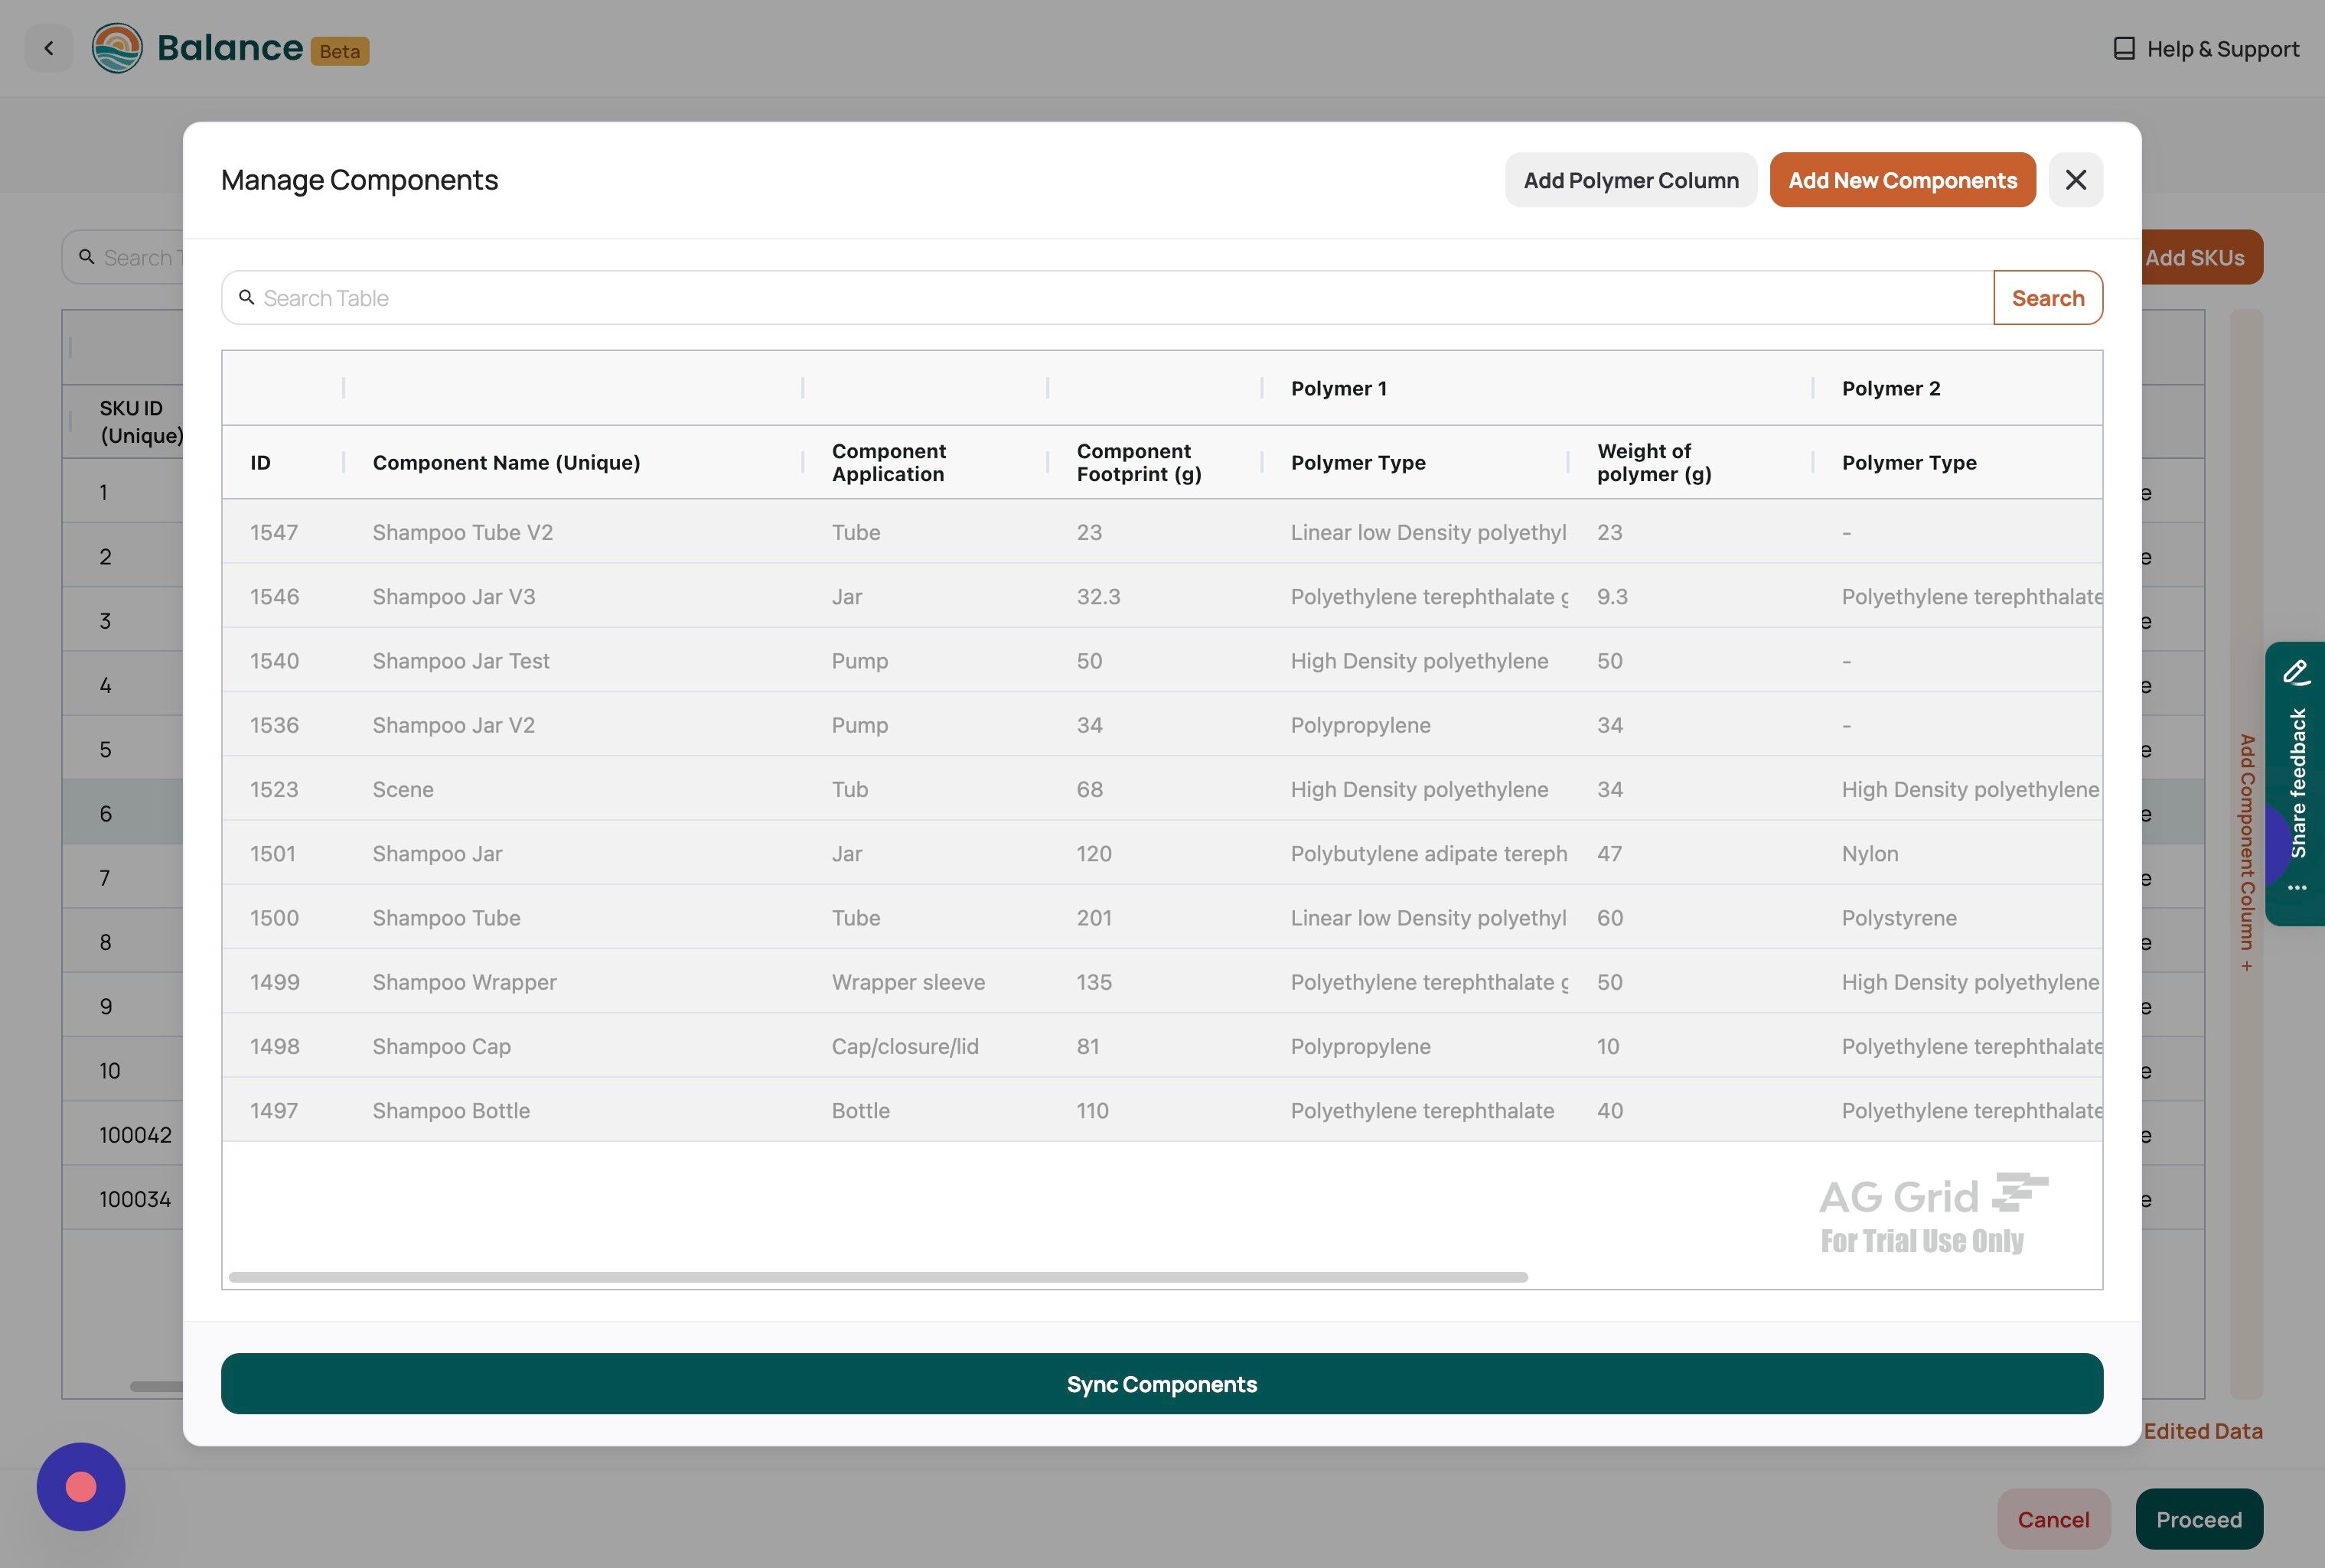Click Add Polymer Column button
2325x1568 pixels.
[1631, 180]
